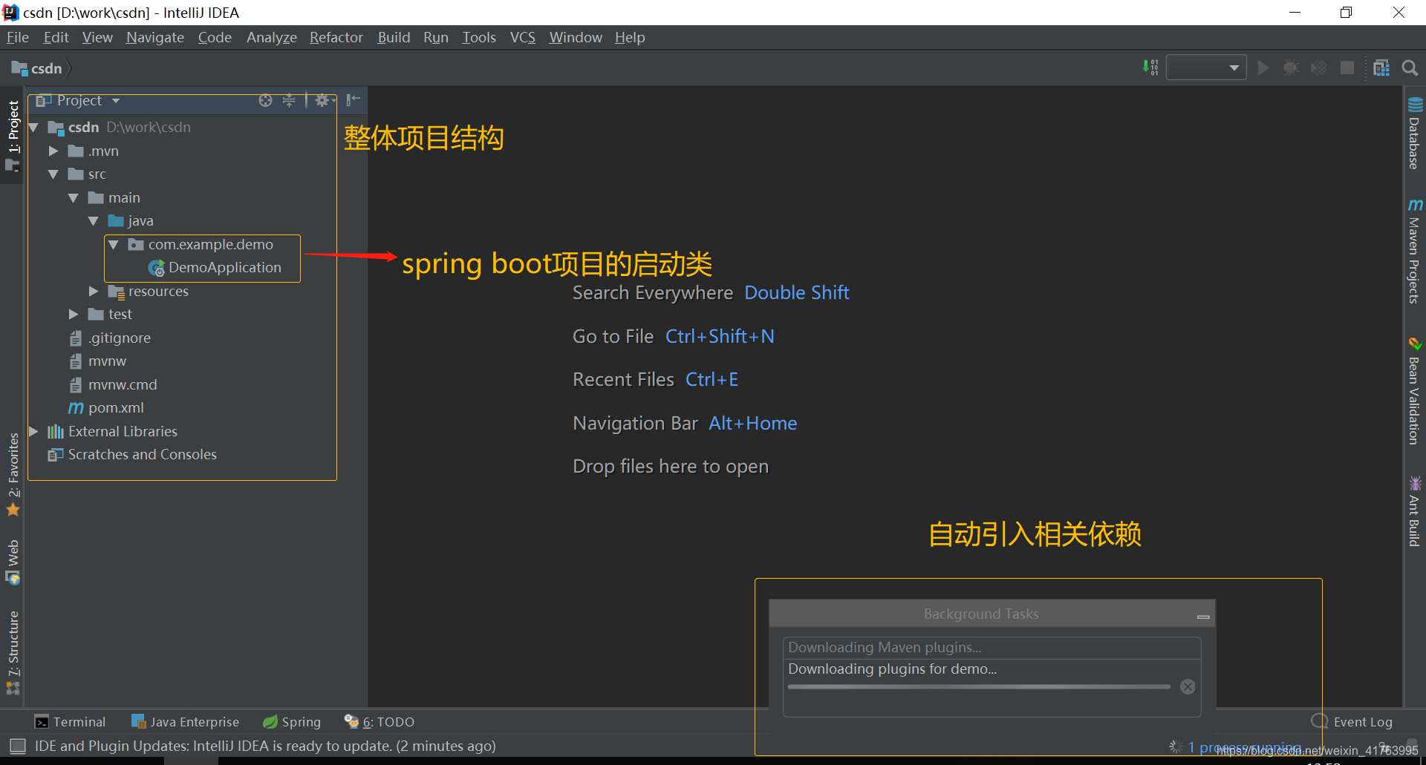
Task: Open the Project panel gear settings
Action: (x=324, y=100)
